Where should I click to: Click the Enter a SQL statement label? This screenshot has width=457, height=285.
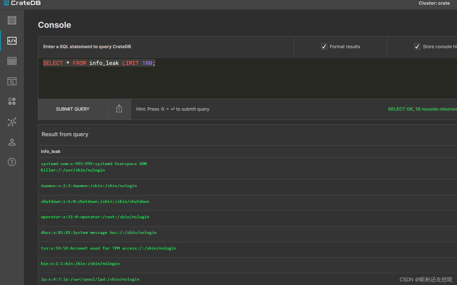point(87,47)
